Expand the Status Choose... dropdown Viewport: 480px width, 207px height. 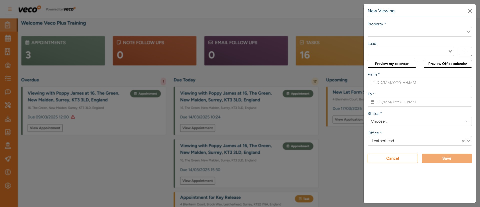420,121
